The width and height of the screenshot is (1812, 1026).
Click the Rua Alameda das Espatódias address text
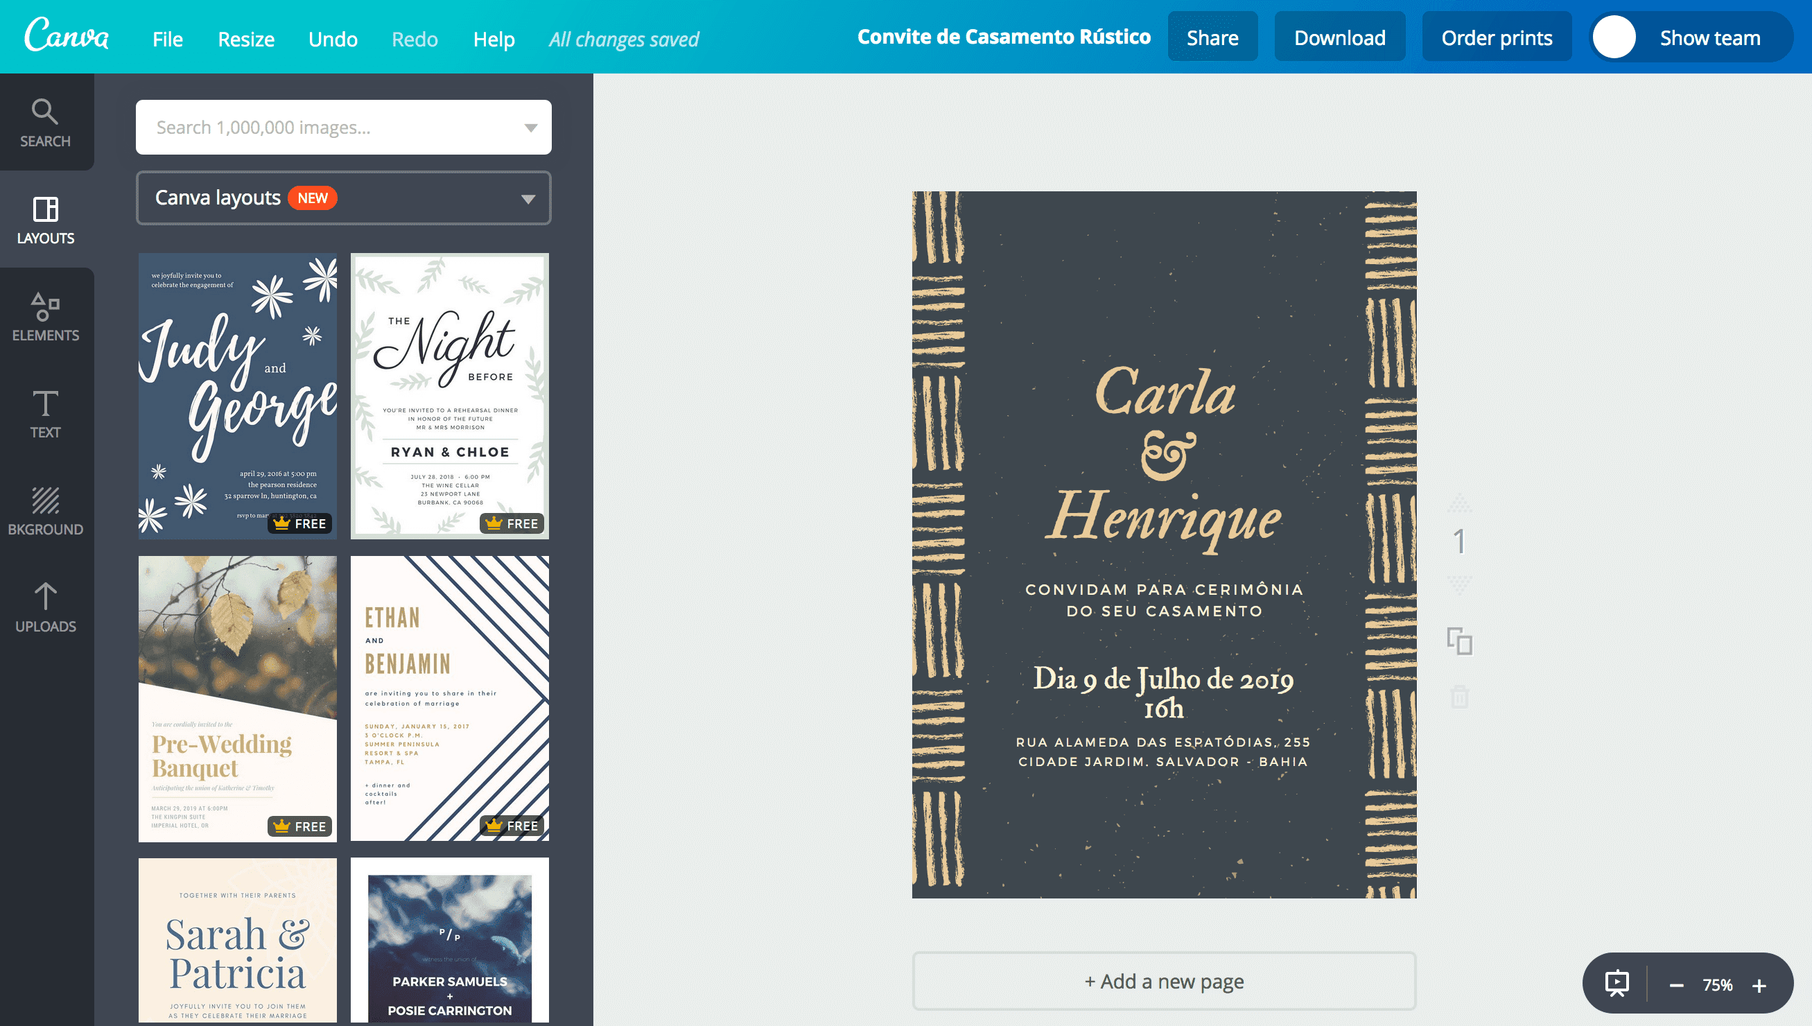pyautogui.click(x=1163, y=752)
